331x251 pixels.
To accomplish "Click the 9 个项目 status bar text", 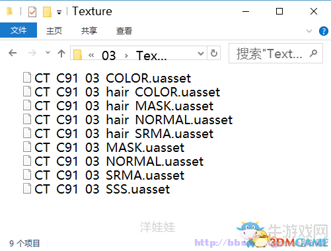I will pyautogui.click(x=24, y=243).
